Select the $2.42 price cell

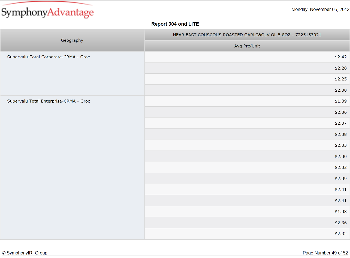(x=247, y=57)
